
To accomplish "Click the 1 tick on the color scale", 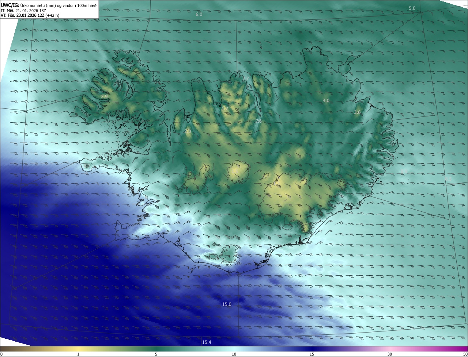I will click(x=78, y=354).
